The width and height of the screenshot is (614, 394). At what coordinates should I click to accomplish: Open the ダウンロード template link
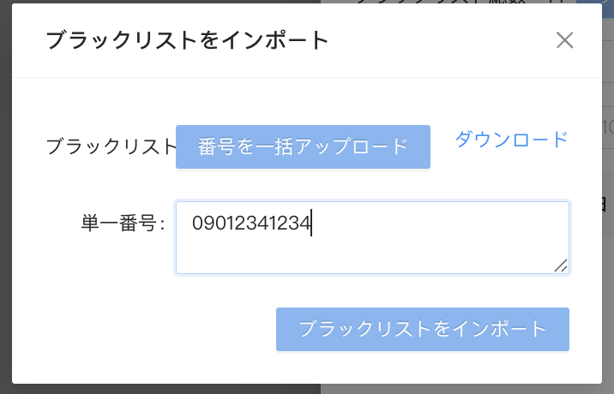511,140
